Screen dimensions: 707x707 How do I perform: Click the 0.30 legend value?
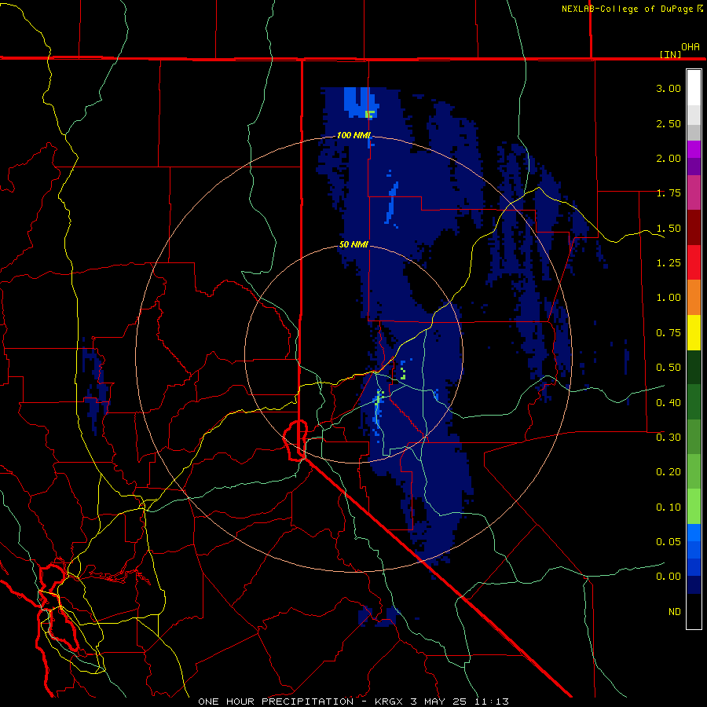click(x=669, y=437)
